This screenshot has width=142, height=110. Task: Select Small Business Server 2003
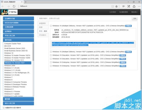[14, 48]
